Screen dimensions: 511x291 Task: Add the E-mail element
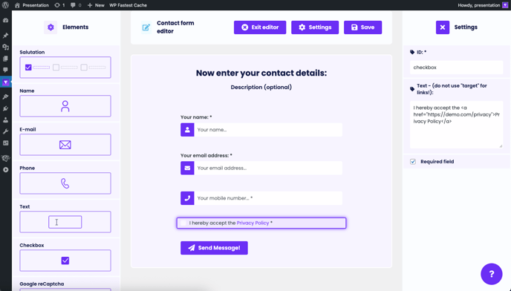coord(65,145)
